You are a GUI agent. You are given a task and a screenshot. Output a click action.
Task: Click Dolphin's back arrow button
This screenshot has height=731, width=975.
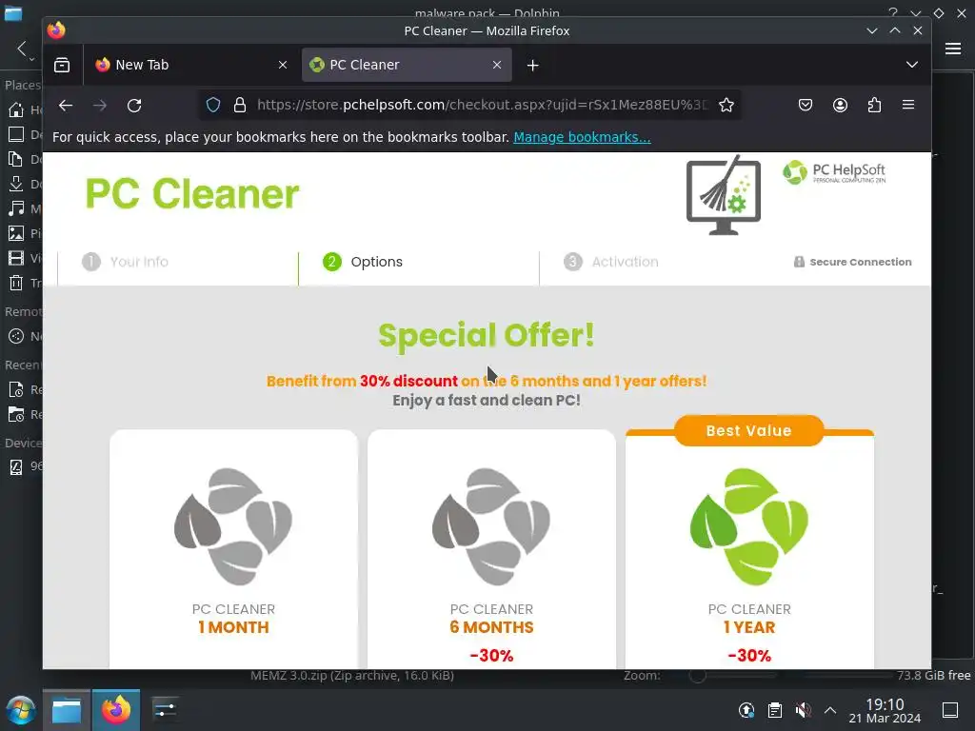pos(22,49)
